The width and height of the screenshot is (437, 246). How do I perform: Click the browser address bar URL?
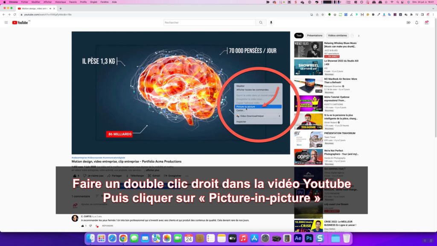(x=48, y=15)
